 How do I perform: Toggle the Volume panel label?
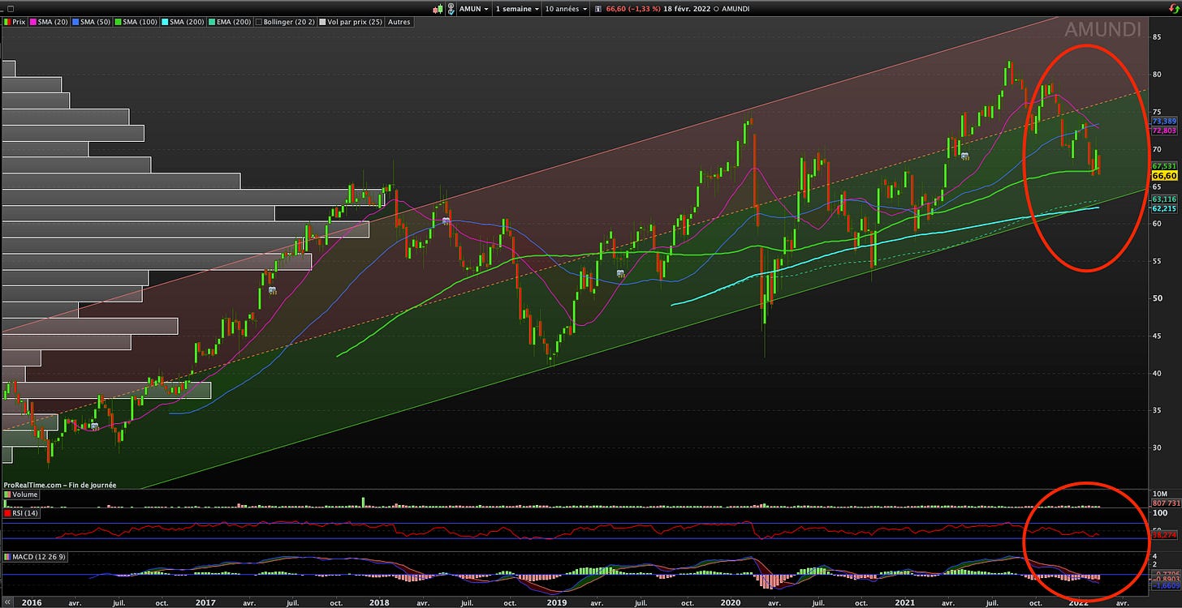(x=20, y=495)
